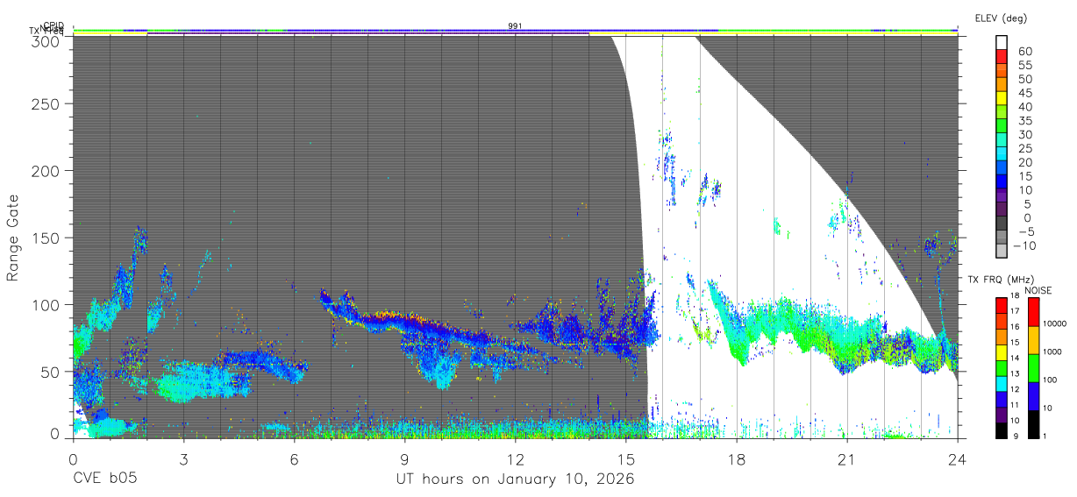The image size is (1077, 497).
Task: Pick green NOISE swatch between 100 and 1000
Action: 1033,368
